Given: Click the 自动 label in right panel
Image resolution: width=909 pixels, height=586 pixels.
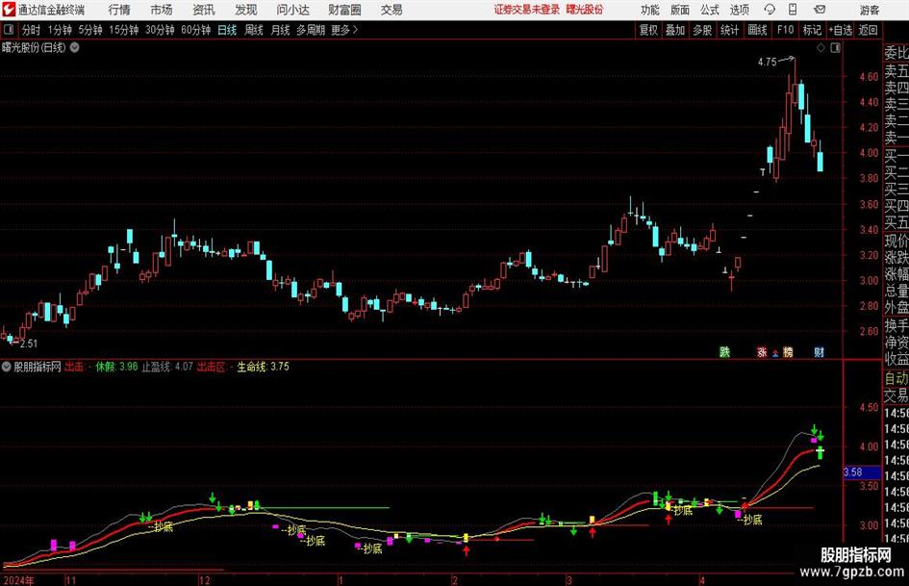Looking at the screenshot, I should coord(896,379).
